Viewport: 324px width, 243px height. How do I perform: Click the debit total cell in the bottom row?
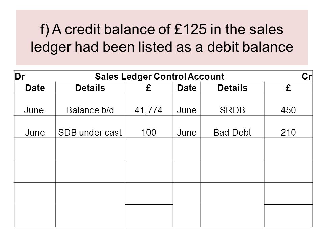point(149,216)
